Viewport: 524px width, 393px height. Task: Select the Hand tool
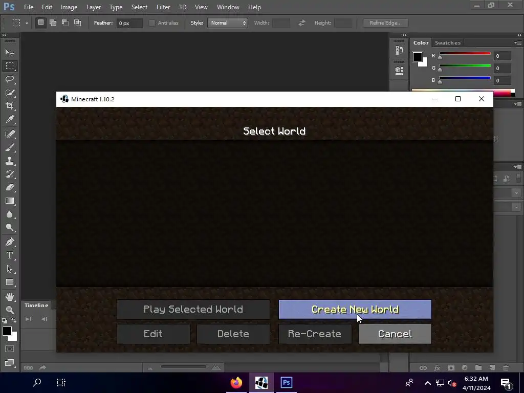tap(10, 297)
